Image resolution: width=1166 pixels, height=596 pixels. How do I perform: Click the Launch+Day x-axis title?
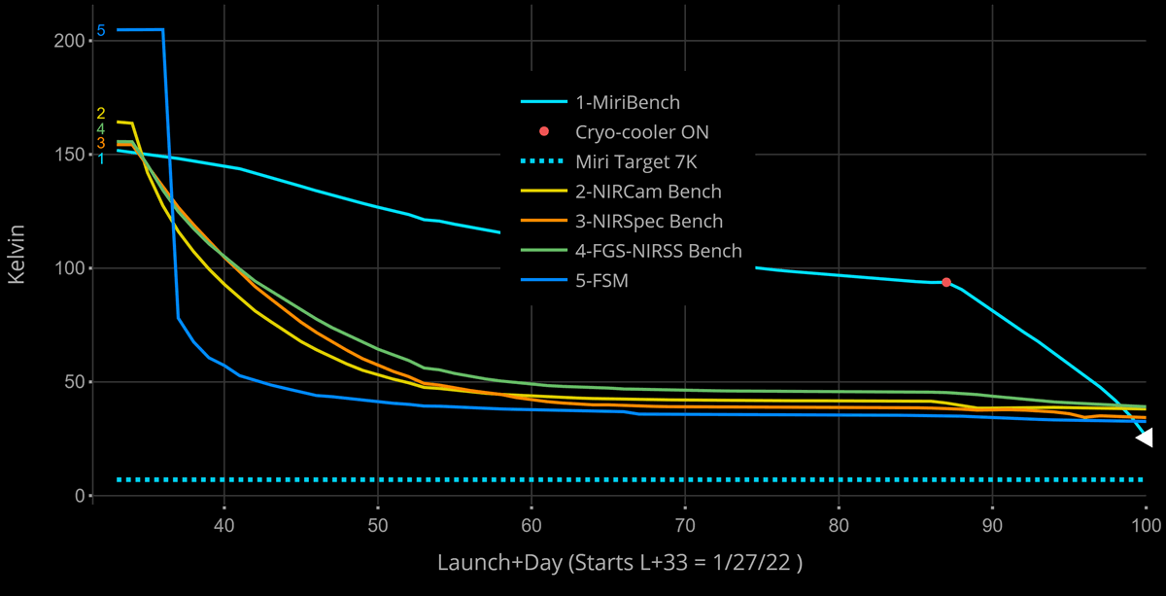(619, 562)
